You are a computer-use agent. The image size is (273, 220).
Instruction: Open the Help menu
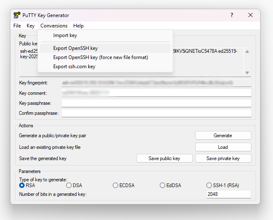pos(78,26)
